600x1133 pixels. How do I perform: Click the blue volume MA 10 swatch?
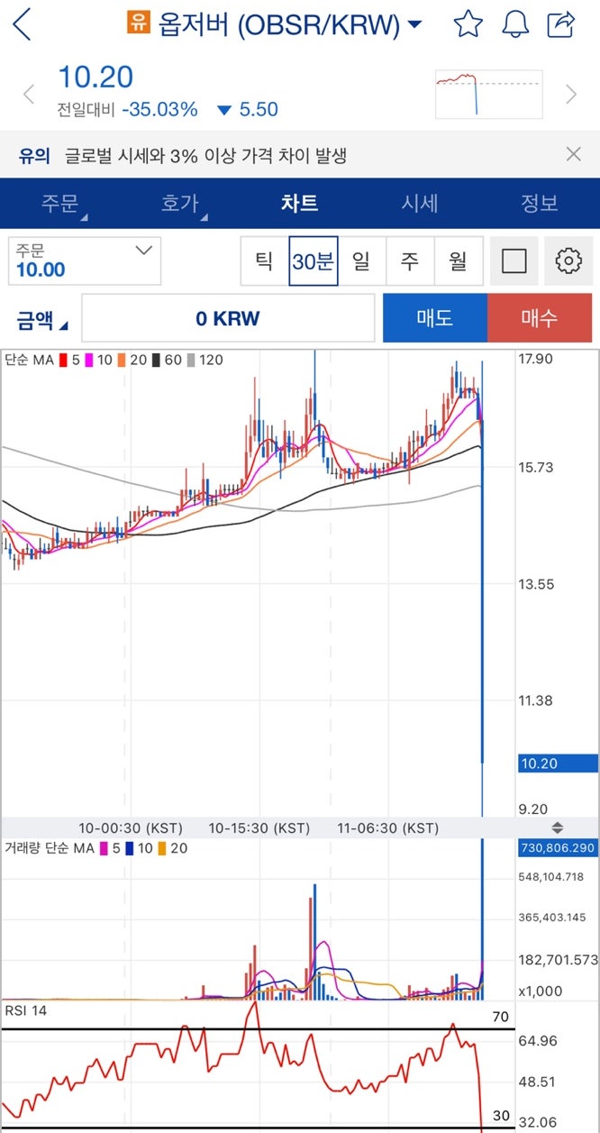click(130, 848)
